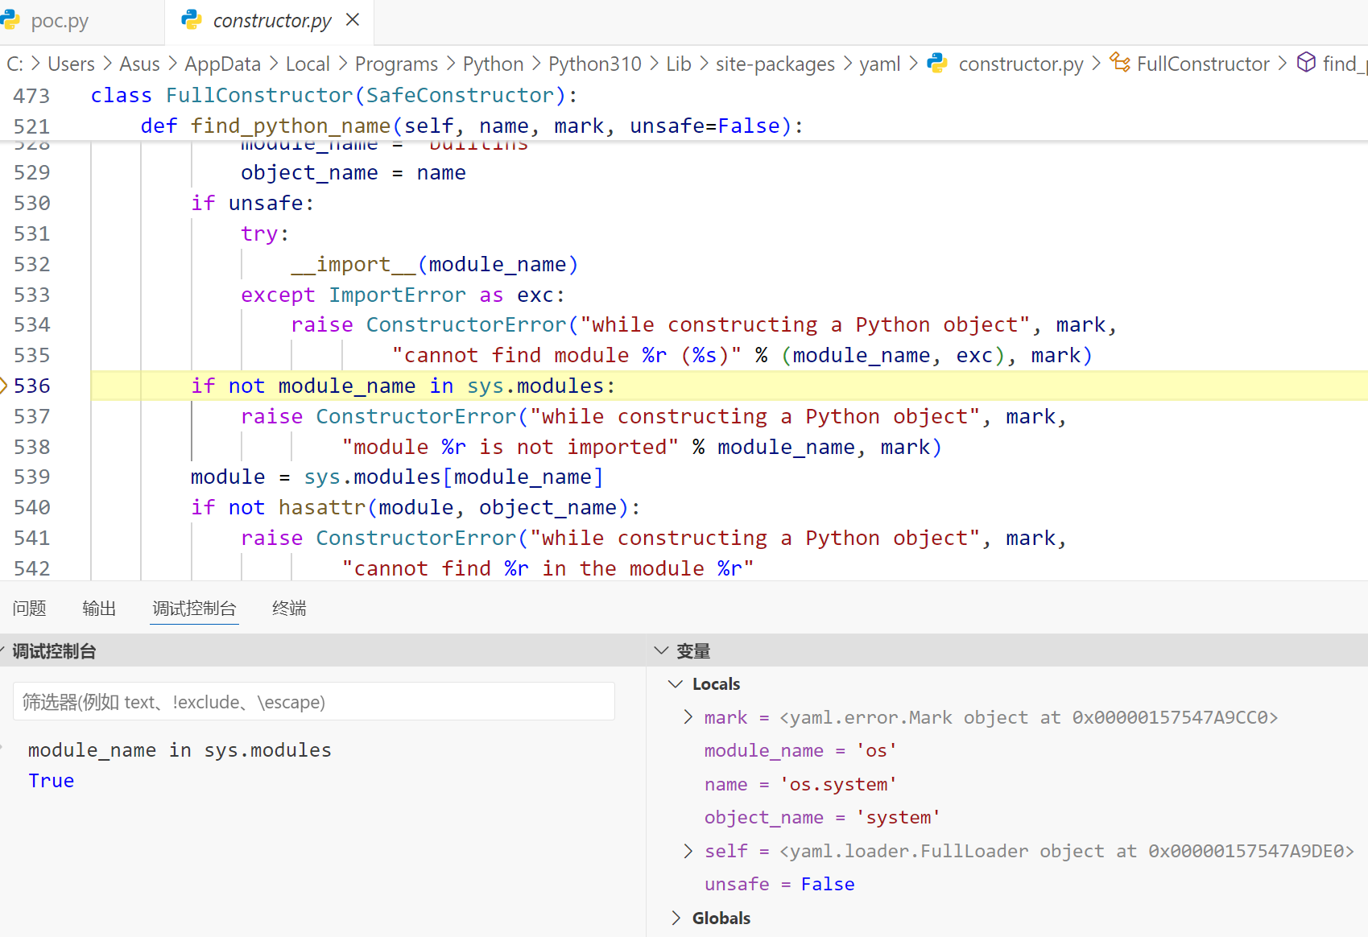Collapse the 调试控制台 section header

[x=322, y=651]
